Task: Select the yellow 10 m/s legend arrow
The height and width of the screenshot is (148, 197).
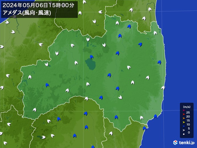Action: tap(184, 122)
